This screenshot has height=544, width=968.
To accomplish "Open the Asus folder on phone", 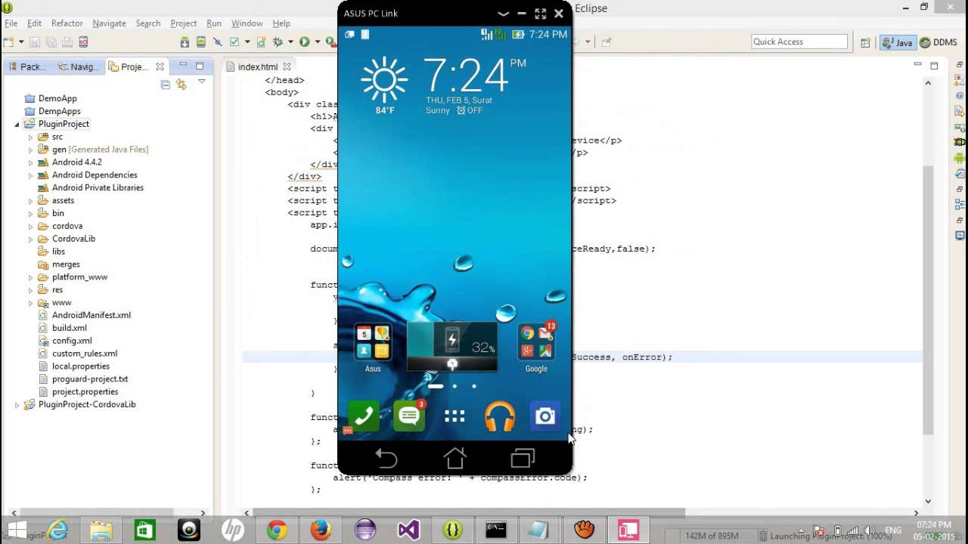I will pyautogui.click(x=373, y=348).
